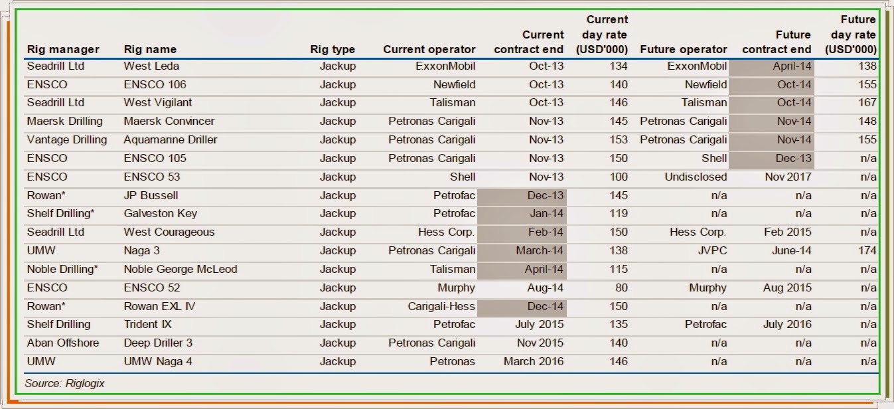The height and width of the screenshot is (409, 894).
Task: Select the Hess Corp. current operator cell
Action: (x=447, y=232)
